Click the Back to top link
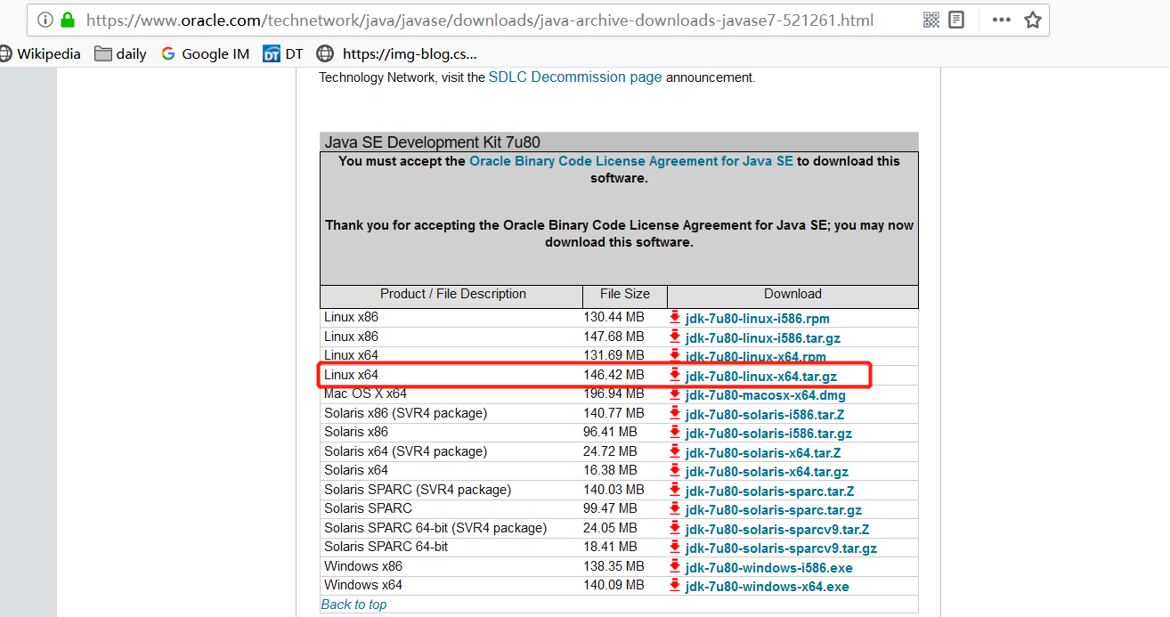Image resolution: width=1170 pixels, height=617 pixels. tap(353, 605)
